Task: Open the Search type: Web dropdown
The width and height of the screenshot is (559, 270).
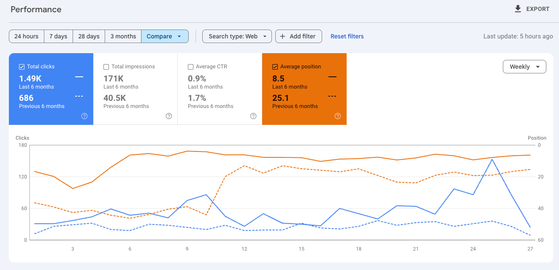Action: [x=237, y=36]
